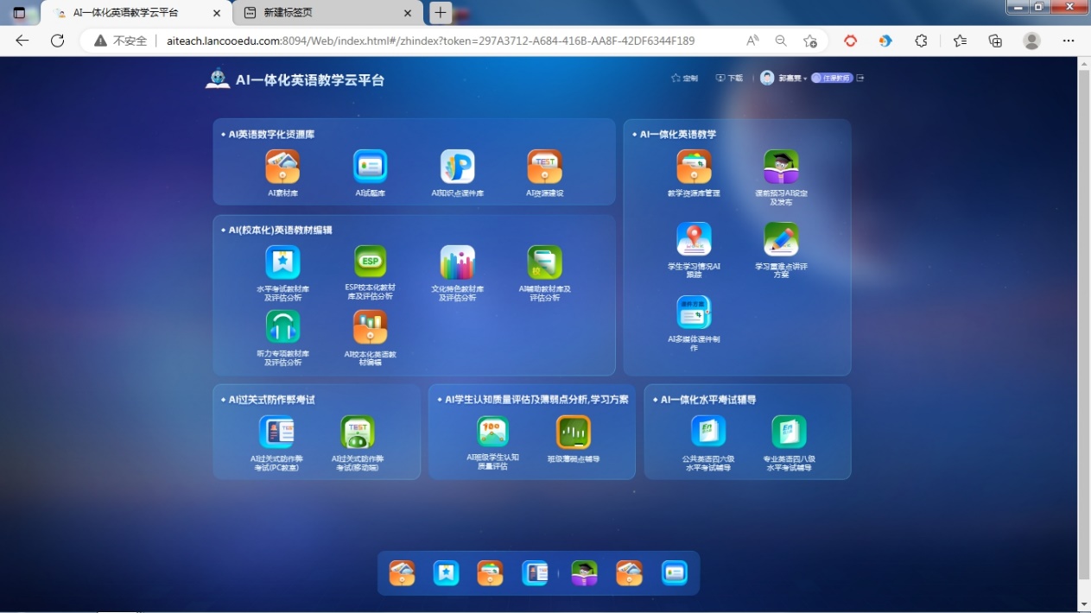Screen dimensions: 1091x613
Task: Open the 文化特色教材库 colorful icon
Action: pyautogui.click(x=457, y=262)
